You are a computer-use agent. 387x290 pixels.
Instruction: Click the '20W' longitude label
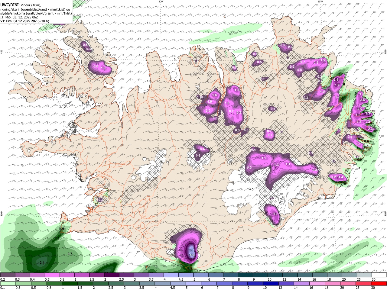161,2
